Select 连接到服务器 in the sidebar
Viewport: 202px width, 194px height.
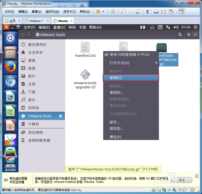pyautogui.click(x=42, y=140)
